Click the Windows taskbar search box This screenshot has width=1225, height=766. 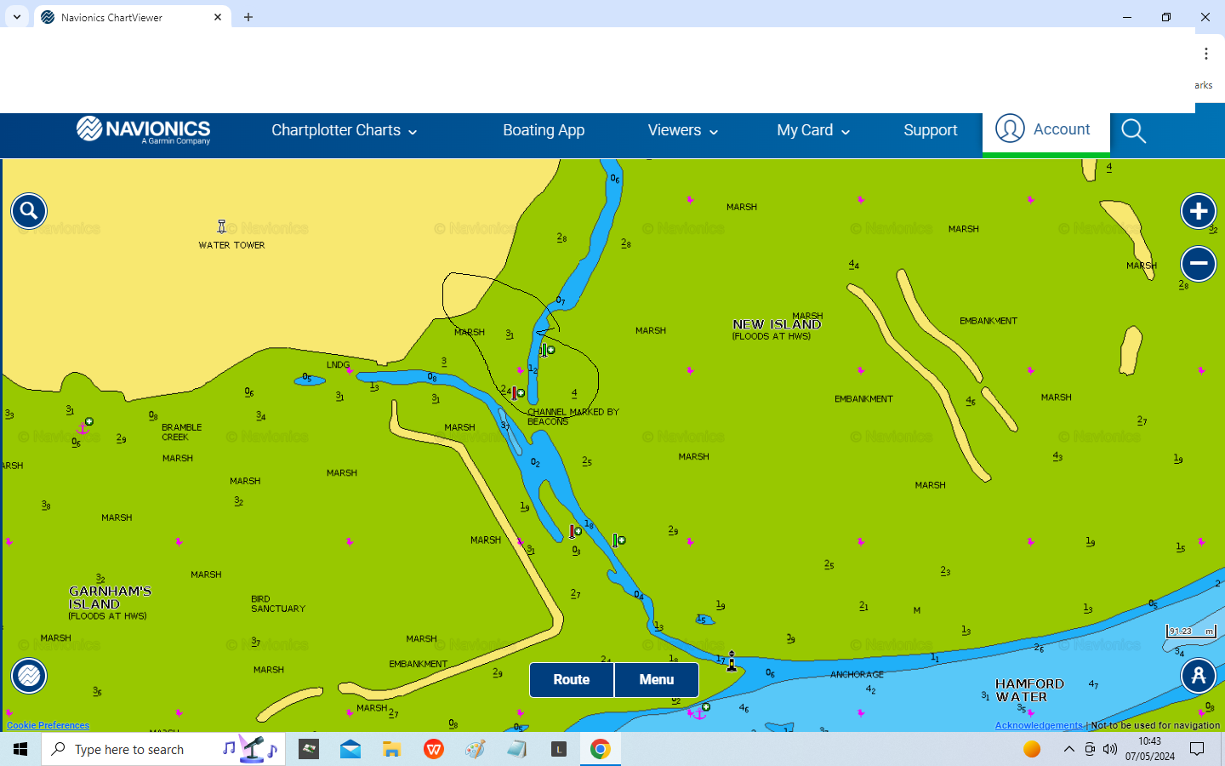(x=163, y=749)
